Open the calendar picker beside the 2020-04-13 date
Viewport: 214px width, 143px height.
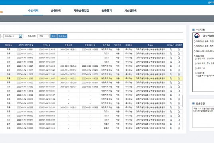click(20, 36)
